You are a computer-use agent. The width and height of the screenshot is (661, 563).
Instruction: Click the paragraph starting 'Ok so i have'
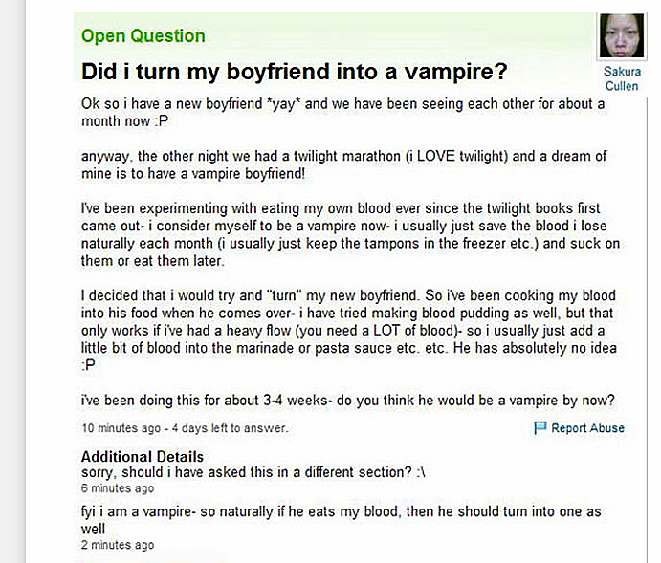pos(342,113)
